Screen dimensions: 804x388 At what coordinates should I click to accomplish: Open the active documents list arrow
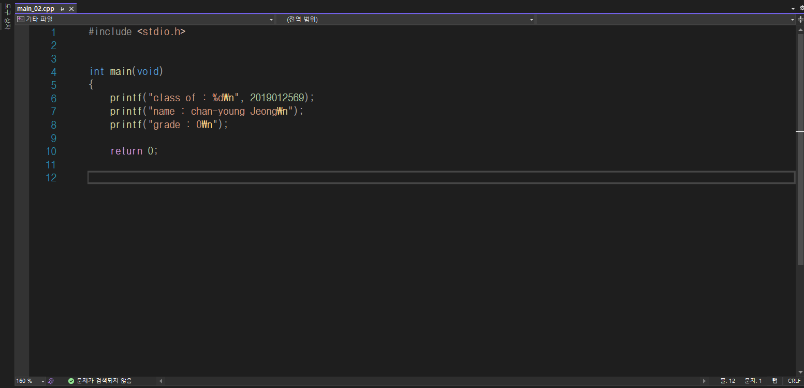coord(793,9)
